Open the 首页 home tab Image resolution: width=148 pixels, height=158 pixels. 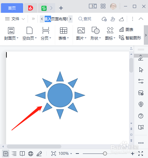tap(12, 8)
